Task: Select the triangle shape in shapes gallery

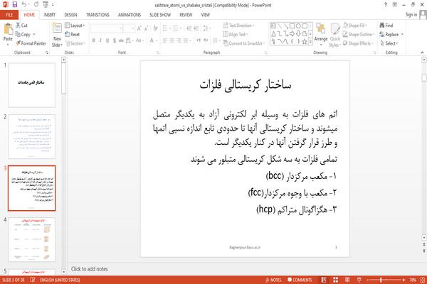Action: tap(273, 33)
